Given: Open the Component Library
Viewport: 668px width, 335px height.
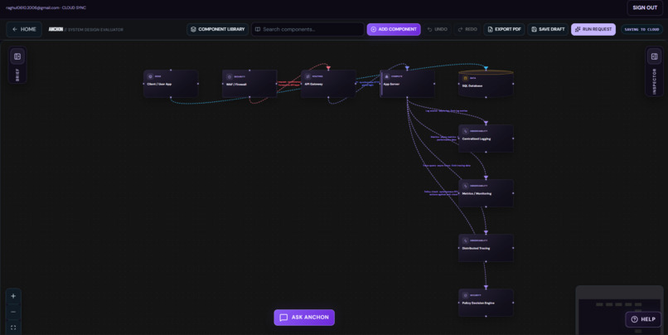Looking at the screenshot, I should [217, 29].
